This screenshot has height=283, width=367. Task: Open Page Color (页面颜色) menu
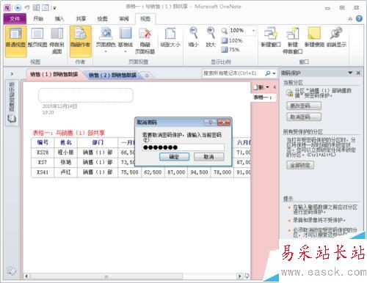(106, 40)
